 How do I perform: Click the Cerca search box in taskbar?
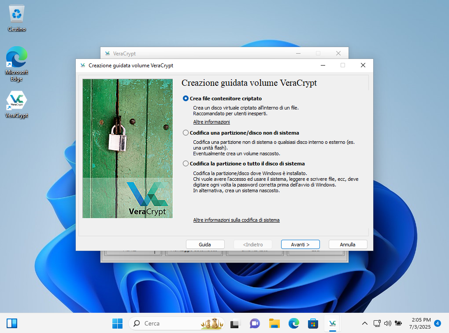[177, 323]
